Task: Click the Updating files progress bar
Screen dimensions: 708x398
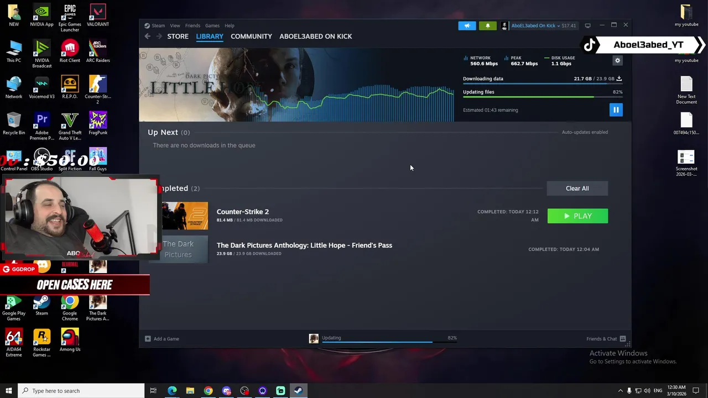Action: click(x=542, y=97)
